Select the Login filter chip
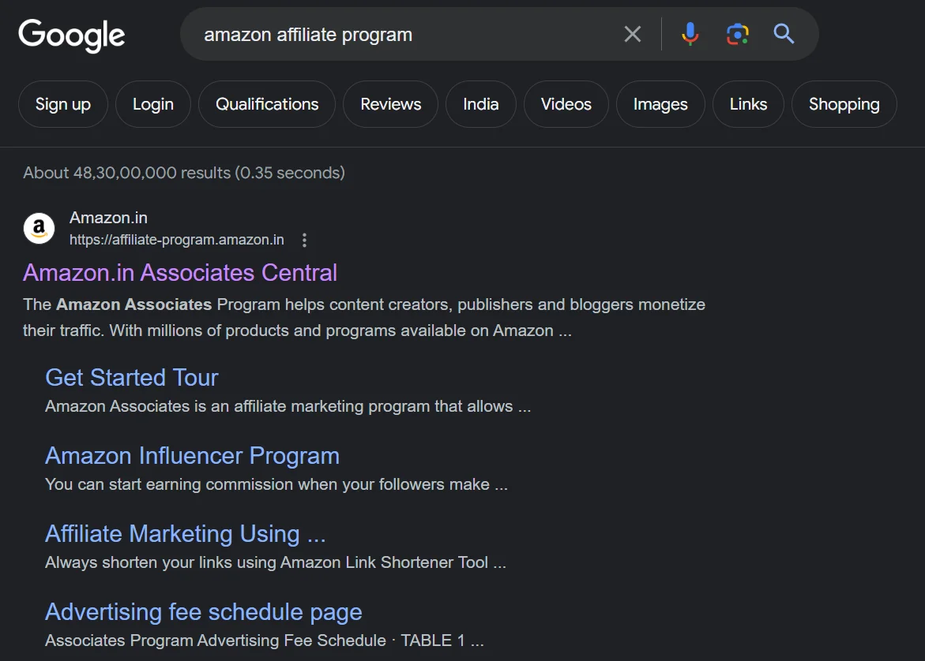 tap(153, 104)
